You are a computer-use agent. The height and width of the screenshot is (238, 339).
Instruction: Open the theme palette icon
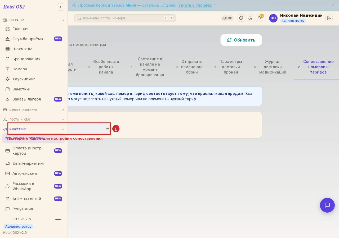coord(241,18)
